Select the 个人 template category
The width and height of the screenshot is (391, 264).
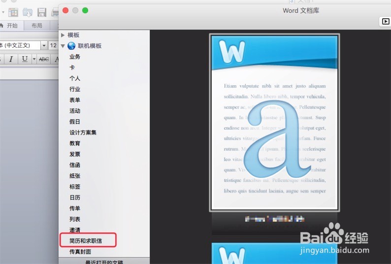coord(75,78)
